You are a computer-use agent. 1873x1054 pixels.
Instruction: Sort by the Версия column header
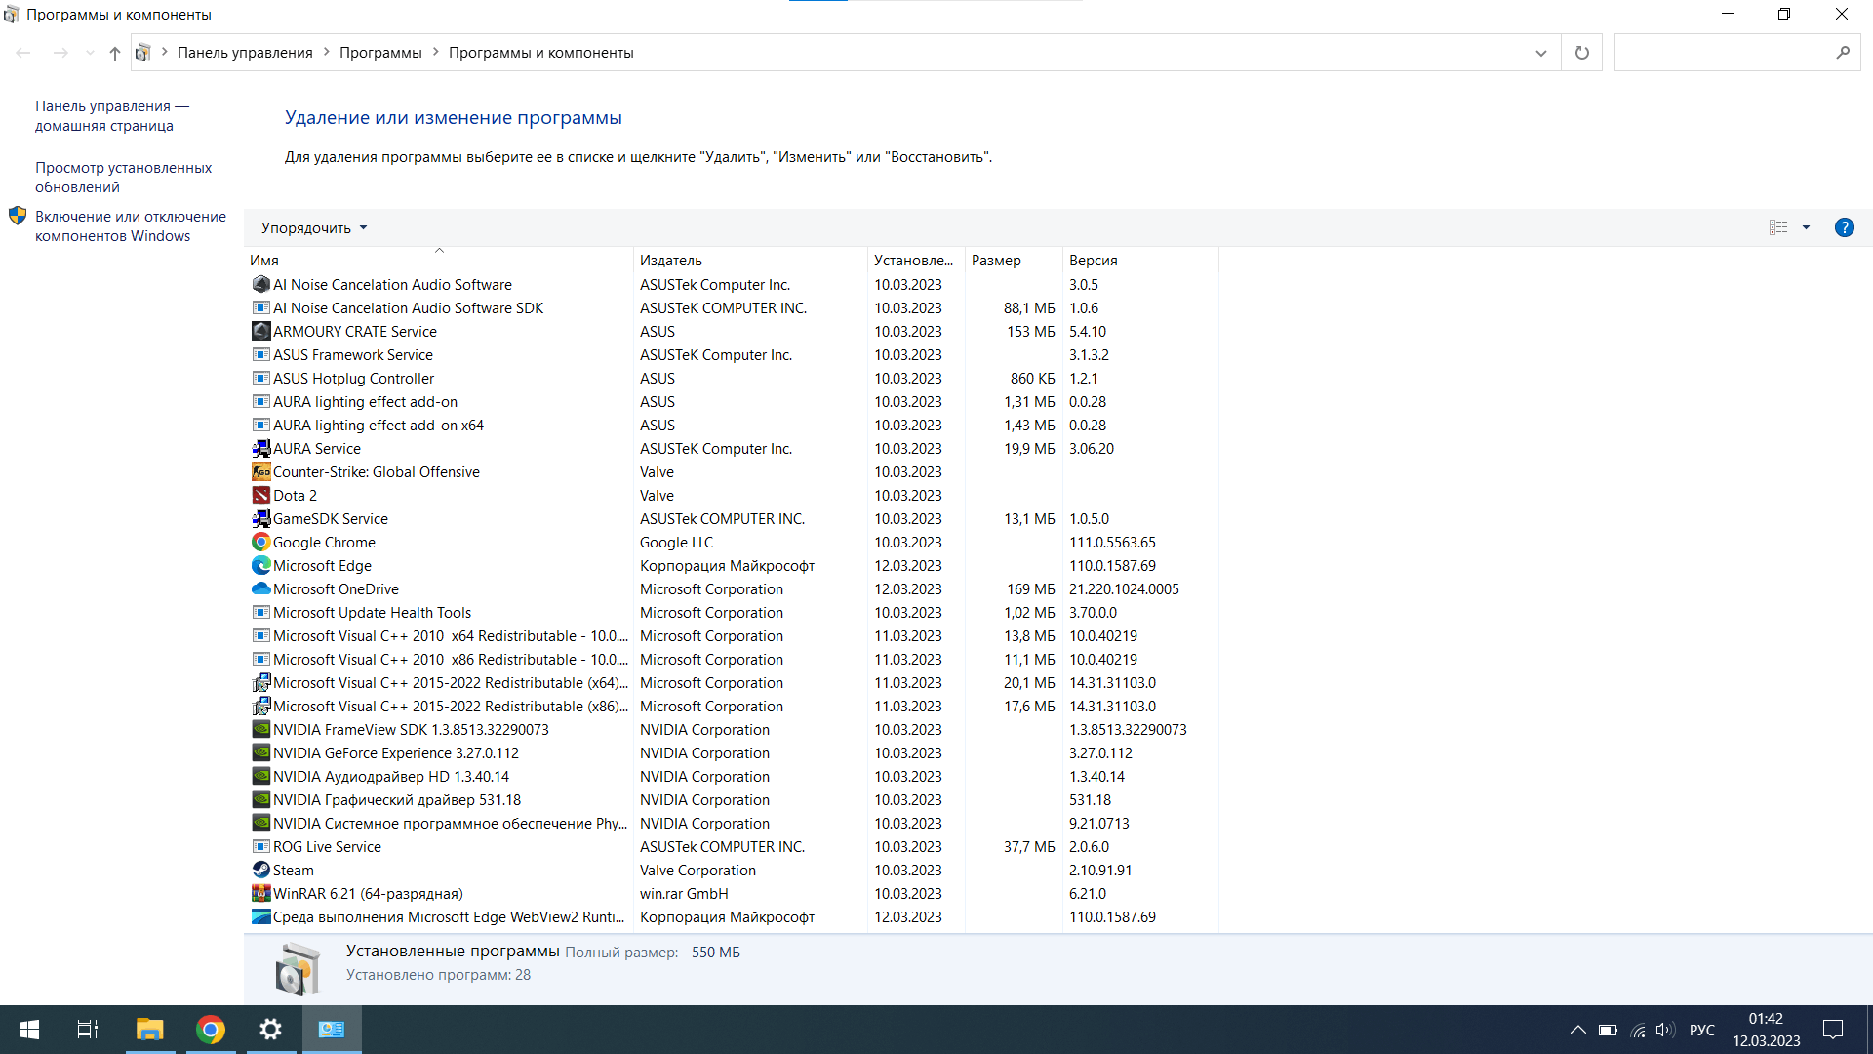click(x=1140, y=261)
